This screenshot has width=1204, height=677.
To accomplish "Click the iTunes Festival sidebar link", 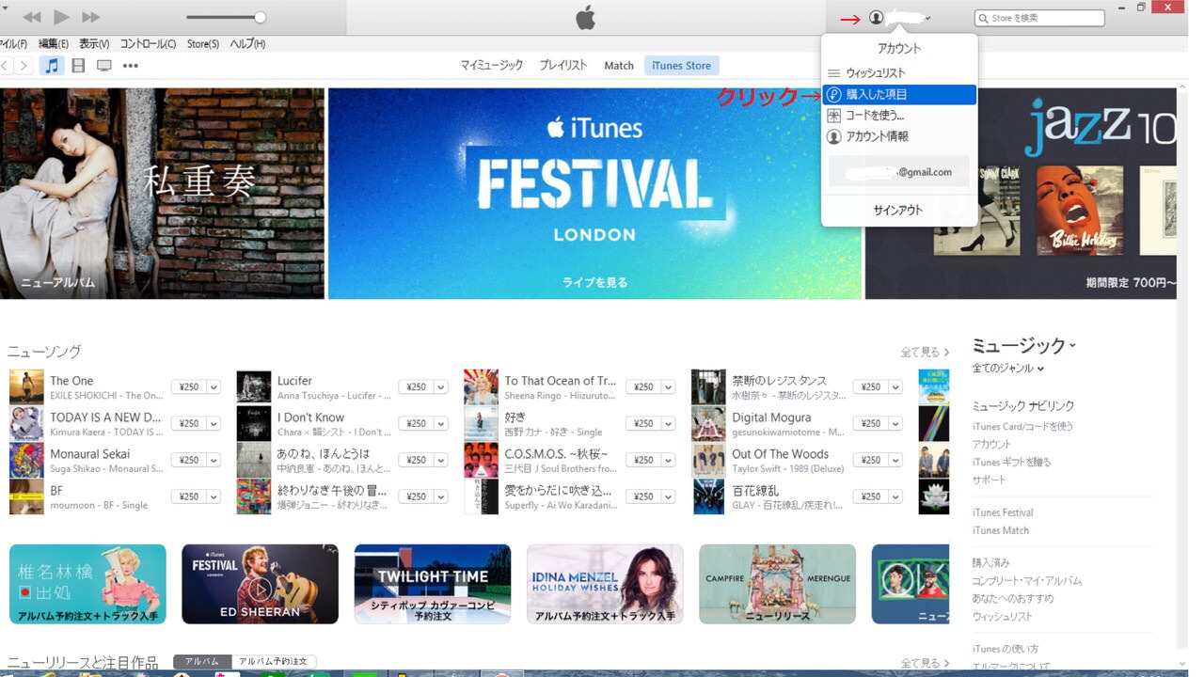I will coord(1003,512).
